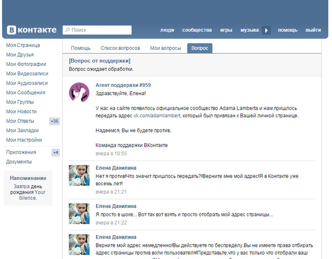Click the Your Silence birthday link
The height and width of the screenshot is (259, 332).
tap(32, 195)
